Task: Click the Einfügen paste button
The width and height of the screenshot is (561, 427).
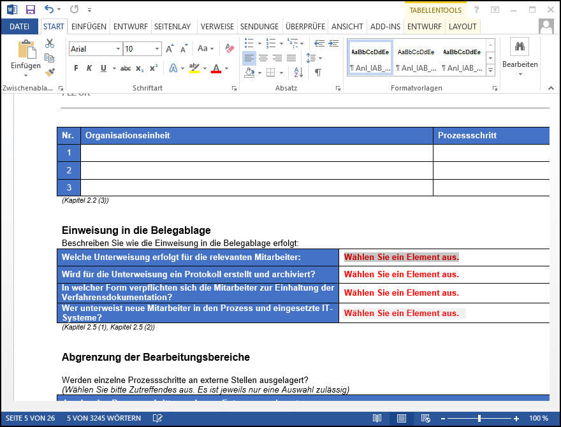Action: point(25,56)
